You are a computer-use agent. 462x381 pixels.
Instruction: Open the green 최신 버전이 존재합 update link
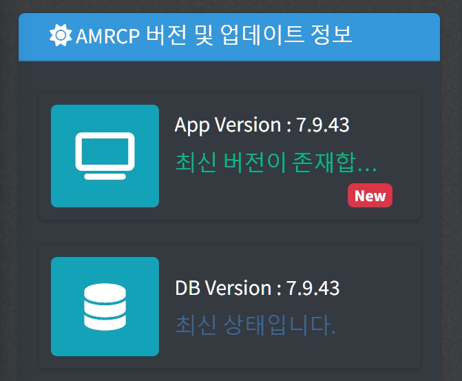275,163
